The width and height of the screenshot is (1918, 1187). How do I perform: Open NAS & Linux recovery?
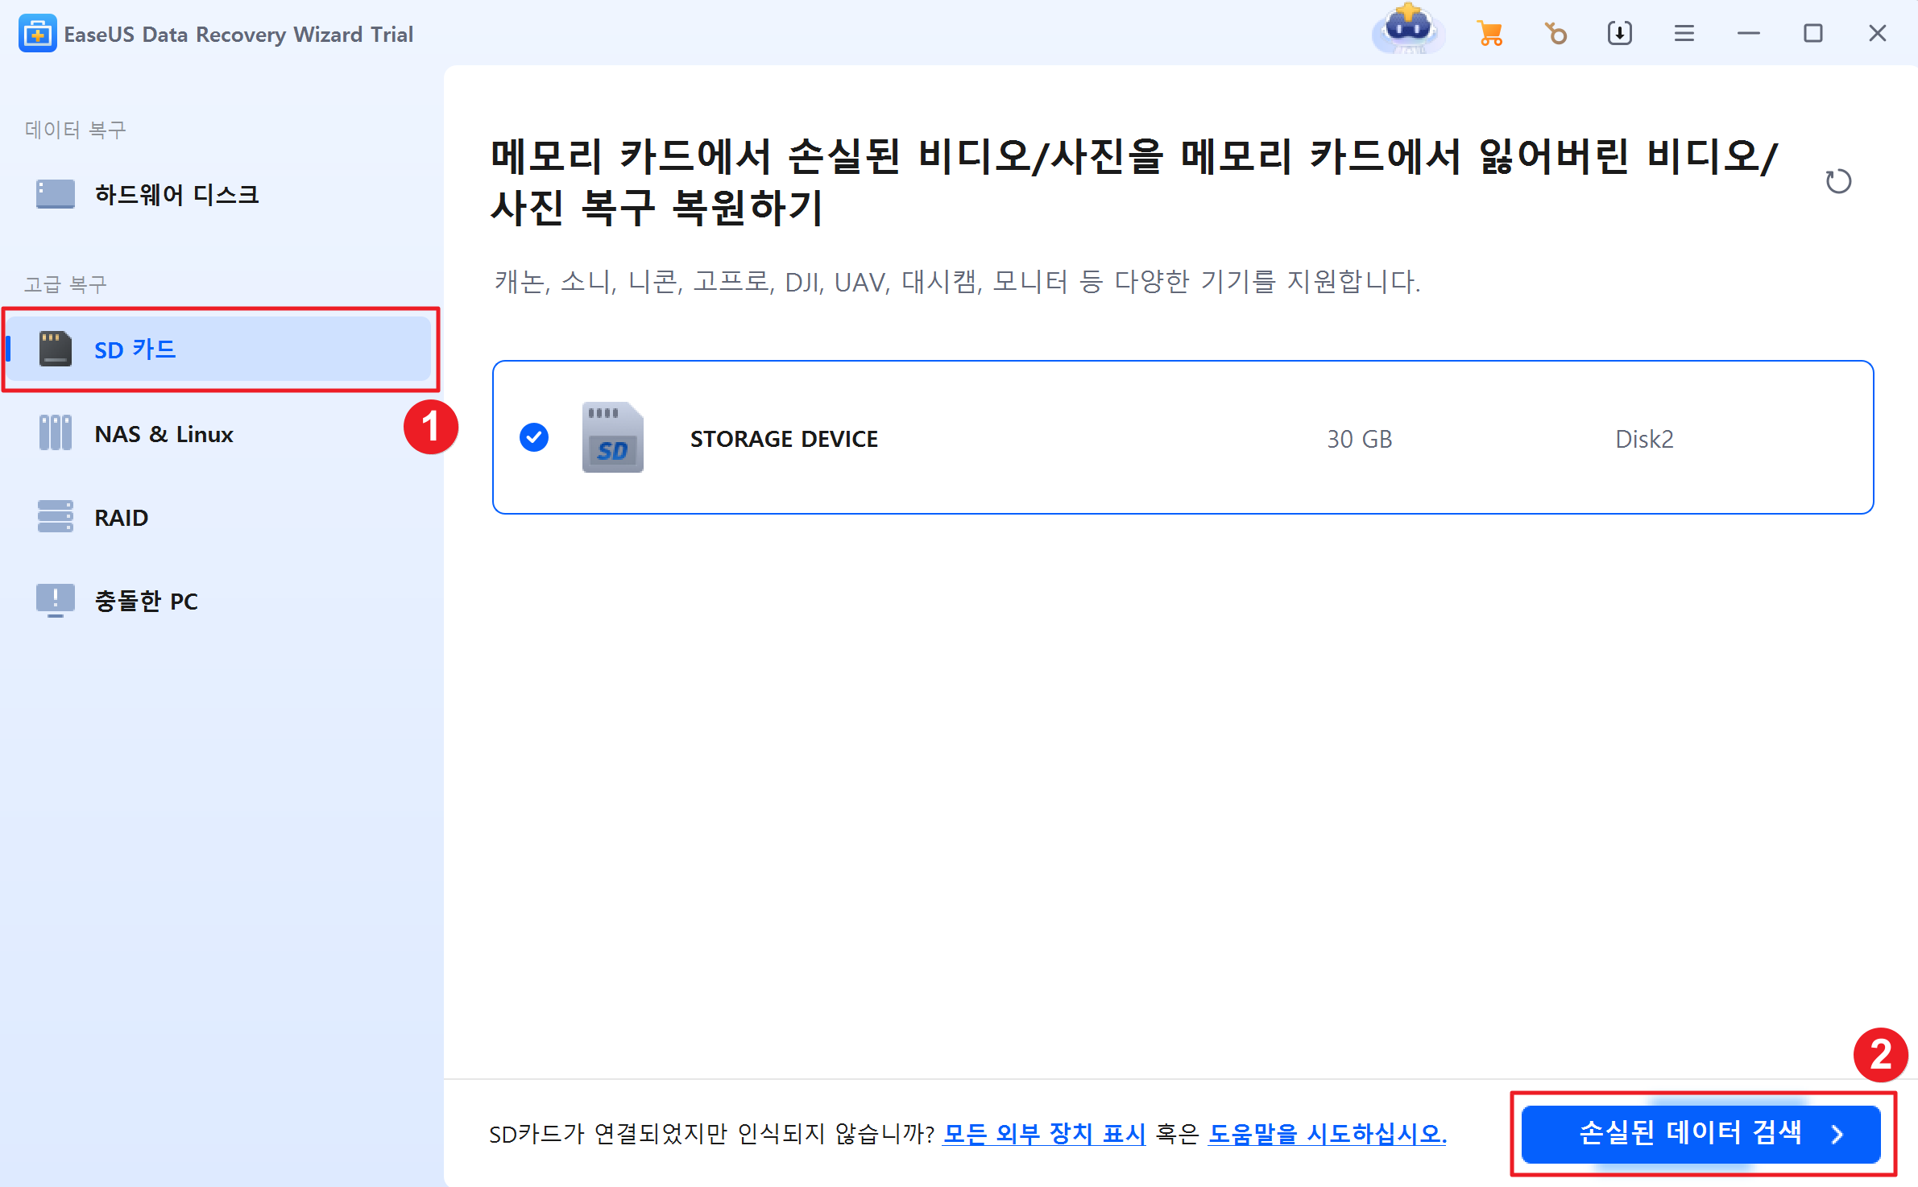[164, 434]
